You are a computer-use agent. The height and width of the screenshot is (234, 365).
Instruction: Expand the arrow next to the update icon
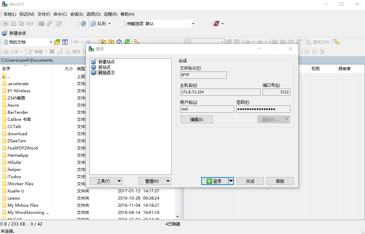coord(223,24)
